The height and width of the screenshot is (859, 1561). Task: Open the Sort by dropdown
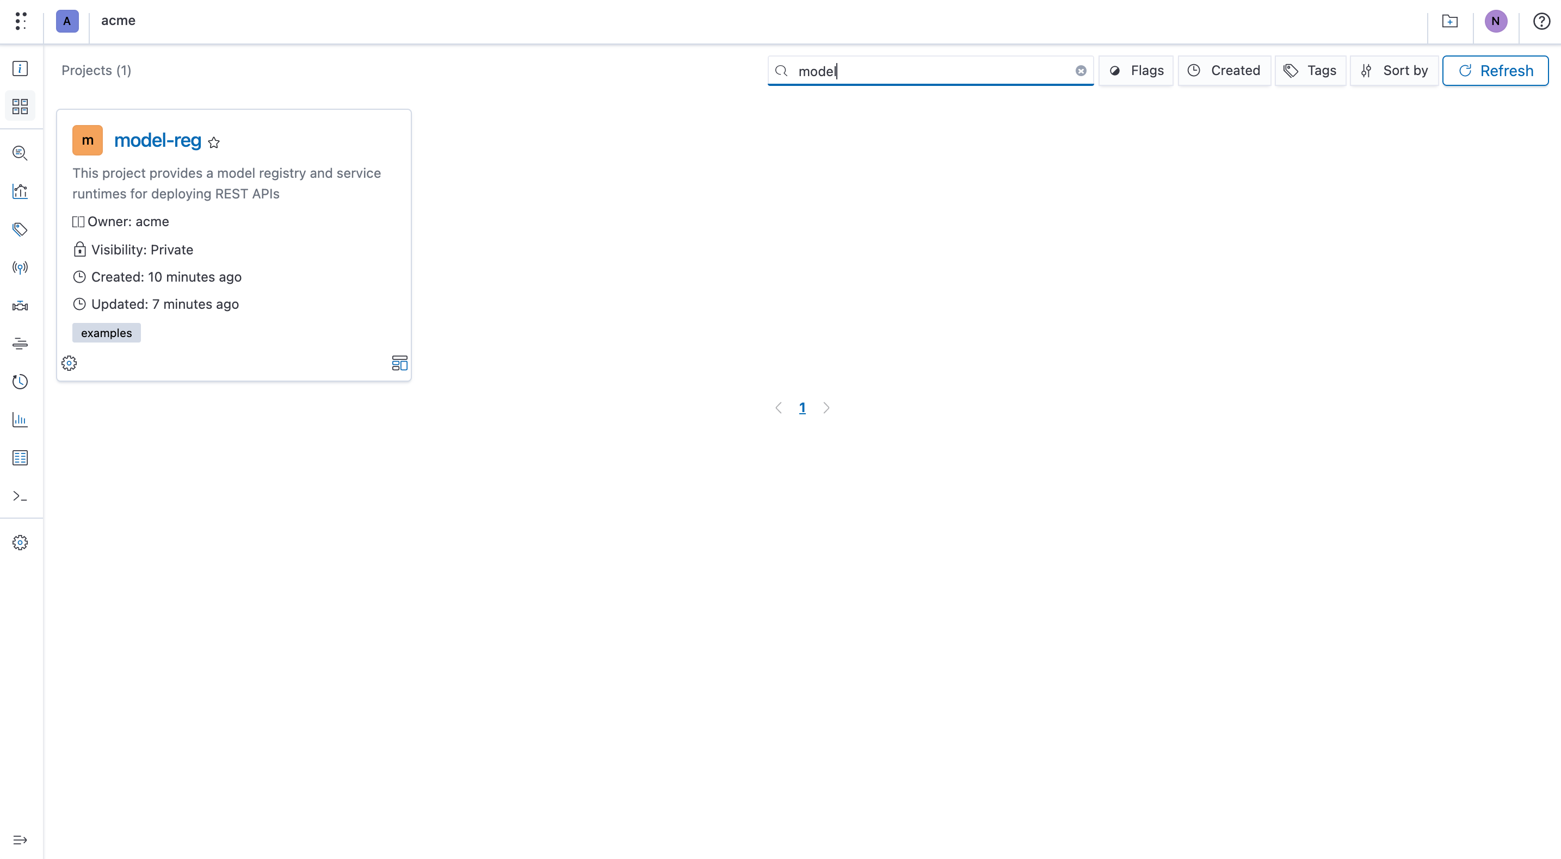[x=1394, y=71]
